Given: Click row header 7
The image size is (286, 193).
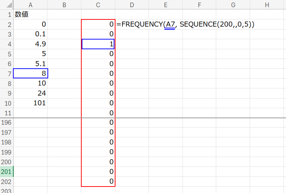Looking at the screenshot, I should point(6,74).
